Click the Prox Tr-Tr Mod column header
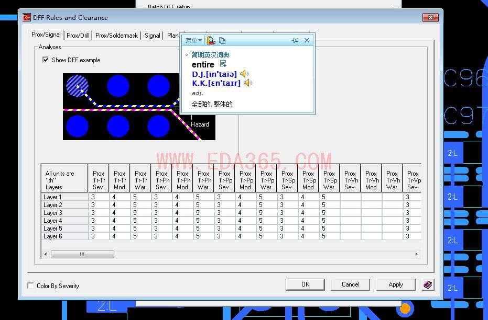Viewport: 488px width, 320px height. (120, 178)
